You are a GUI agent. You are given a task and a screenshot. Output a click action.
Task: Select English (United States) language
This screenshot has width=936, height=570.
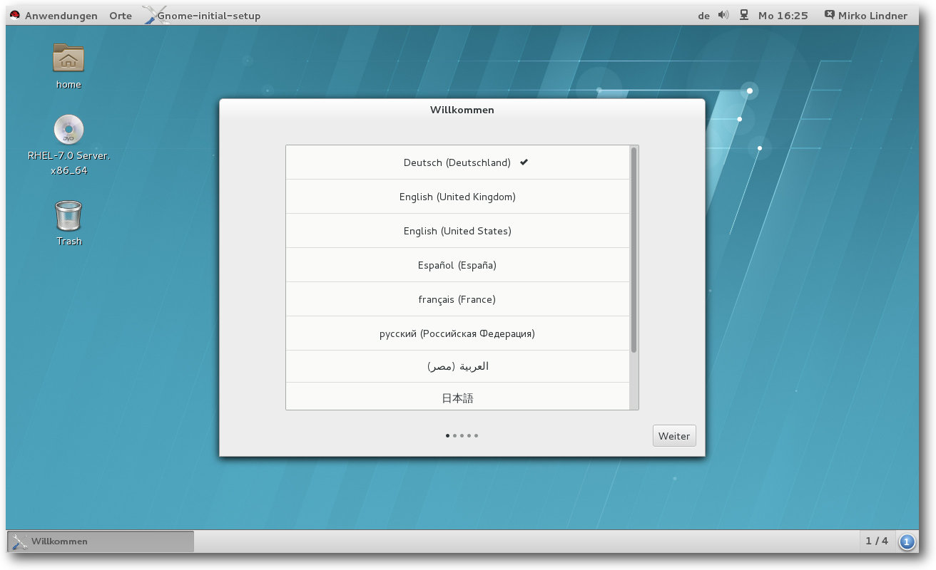(x=457, y=231)
